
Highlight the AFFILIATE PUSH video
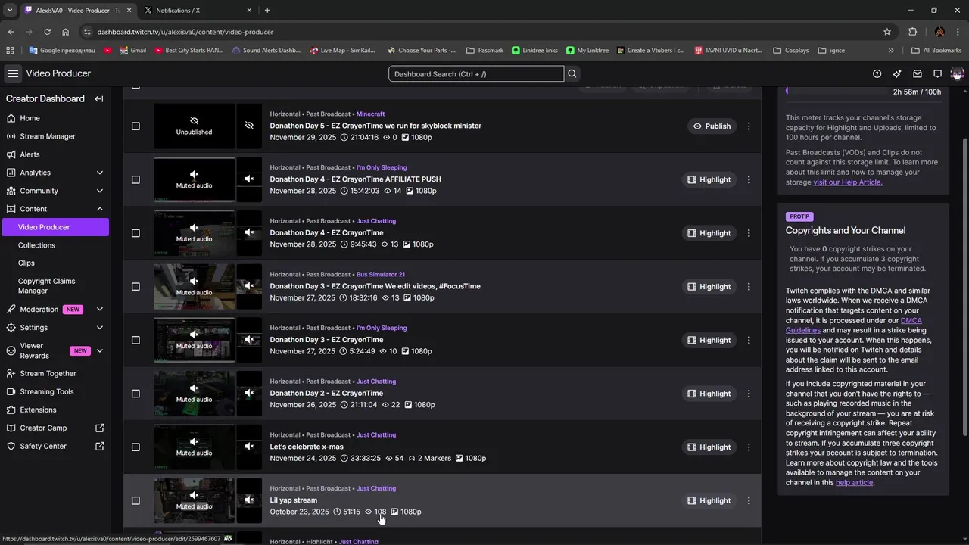pos(709,179)
